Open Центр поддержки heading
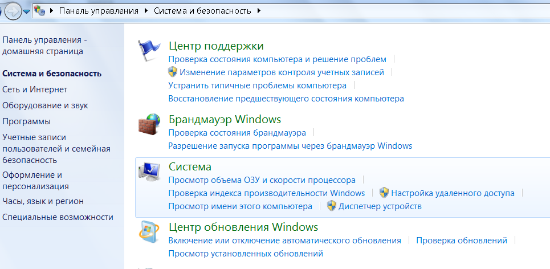 point(216,46)
